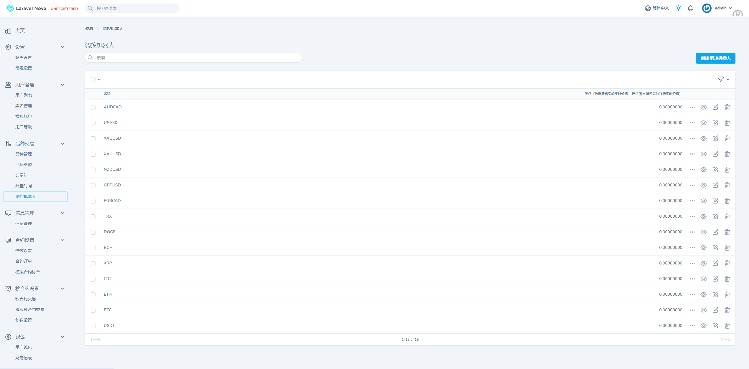The height and width of the screenshot is (369, 749).
Task: Click the Laravel Nova logo
Action: [27, 8]
